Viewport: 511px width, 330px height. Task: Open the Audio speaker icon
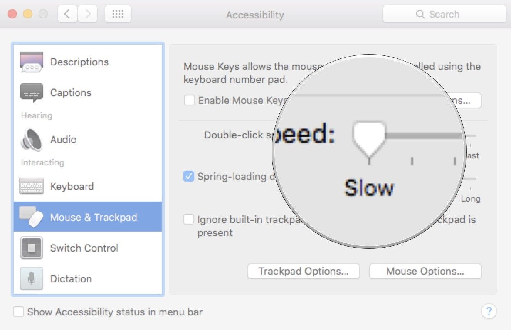[31, 140]
